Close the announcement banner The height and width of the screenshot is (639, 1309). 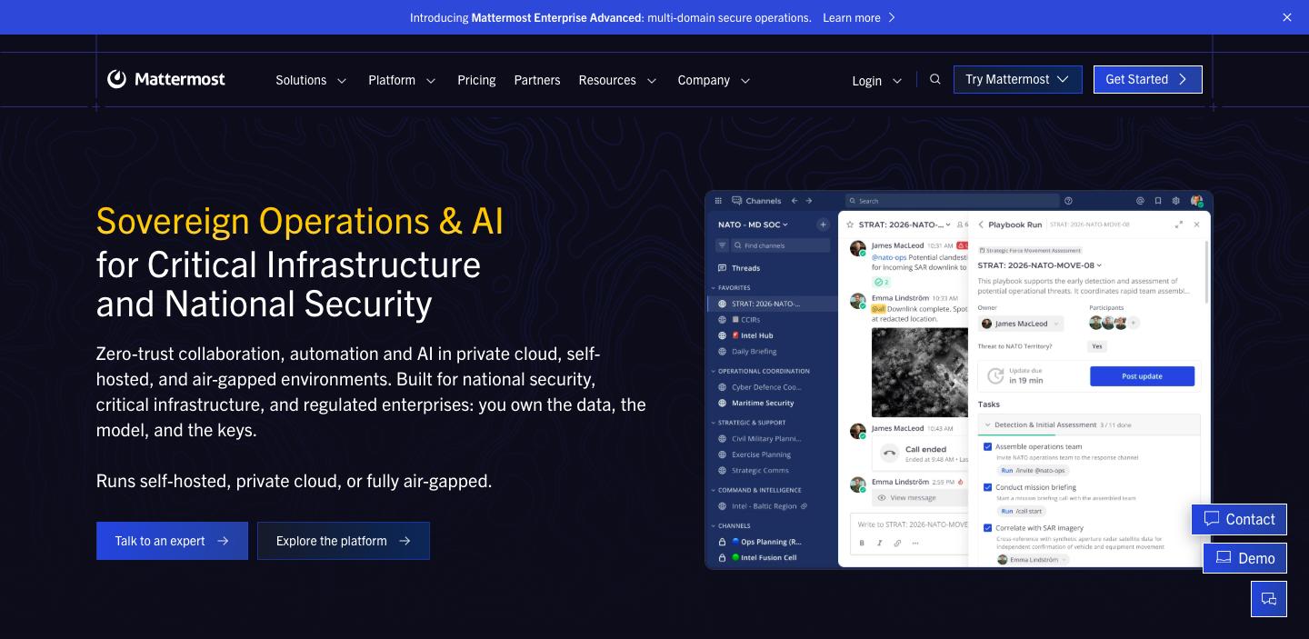[1287, 17]
